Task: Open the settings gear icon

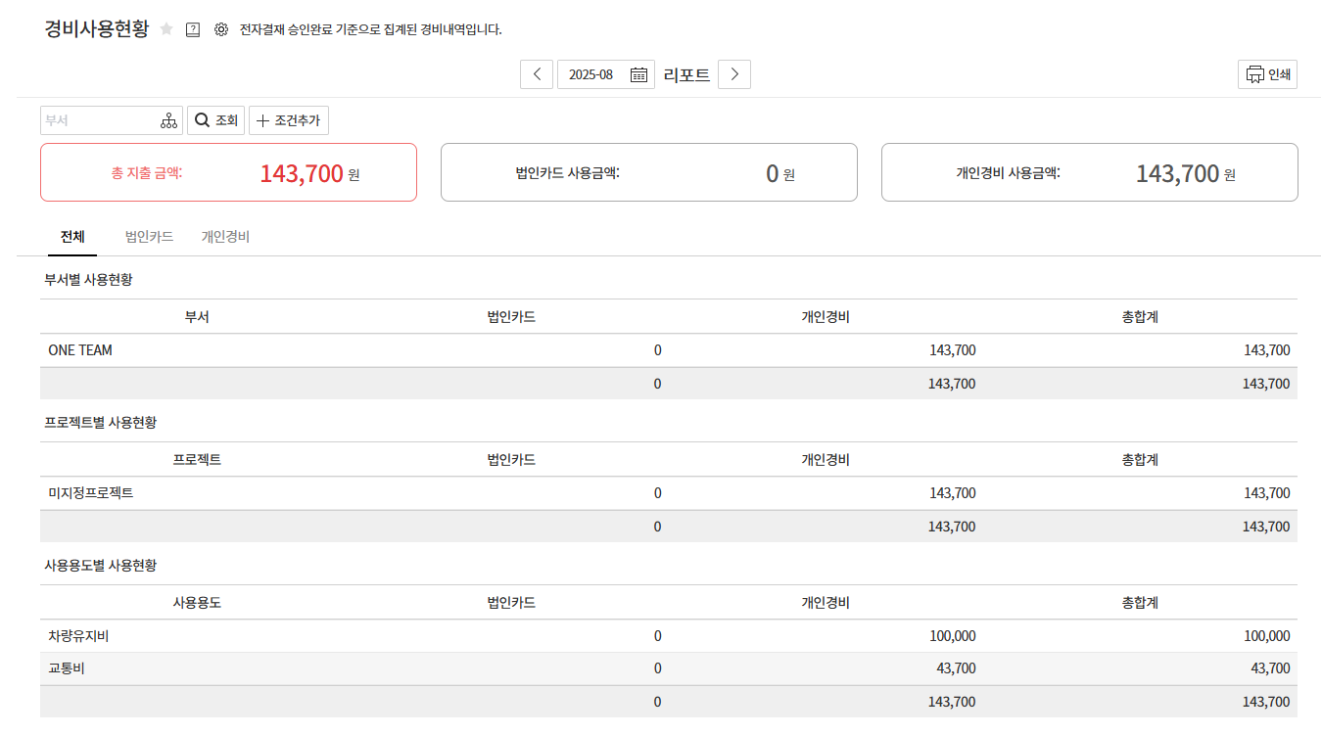Action: point(221,29)
